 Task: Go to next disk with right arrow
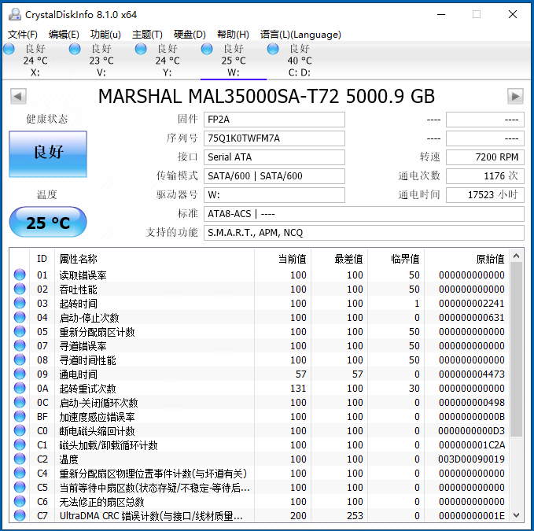pyautogui.click(x=515, y=97)
